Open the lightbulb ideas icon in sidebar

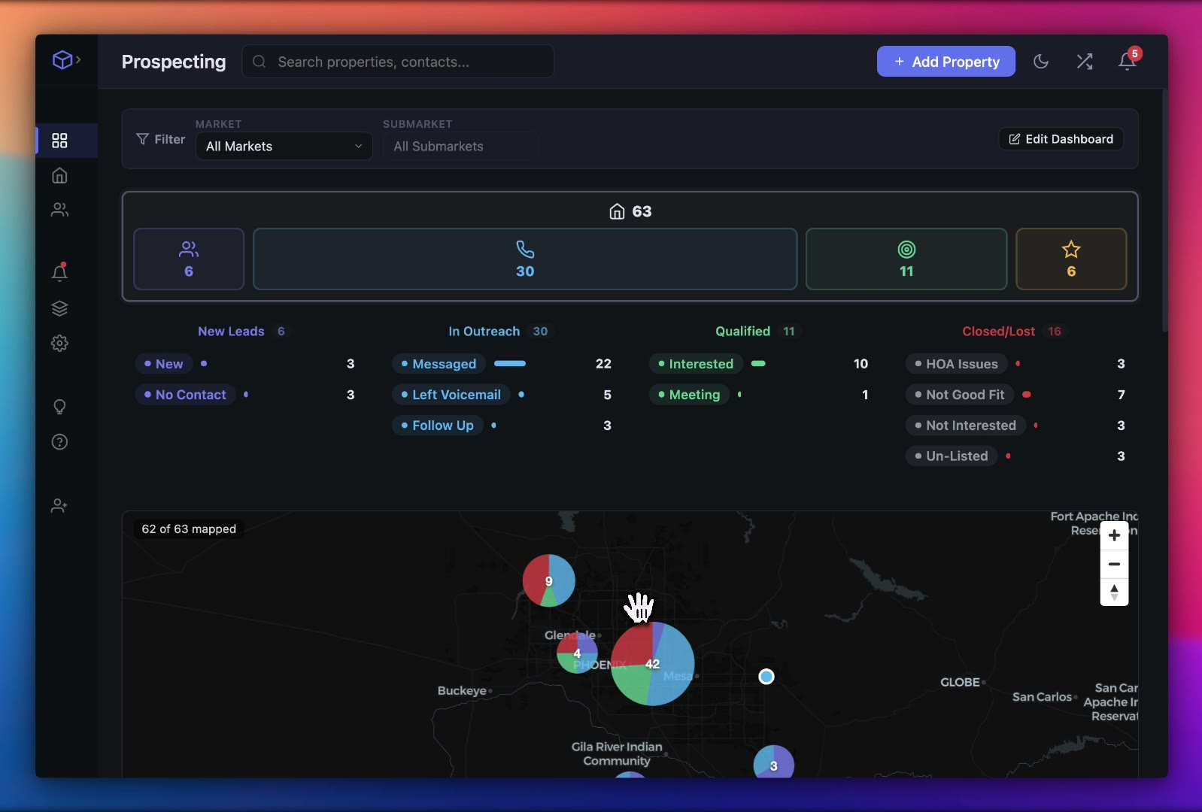pyautogui.click(x=59, y=407)
